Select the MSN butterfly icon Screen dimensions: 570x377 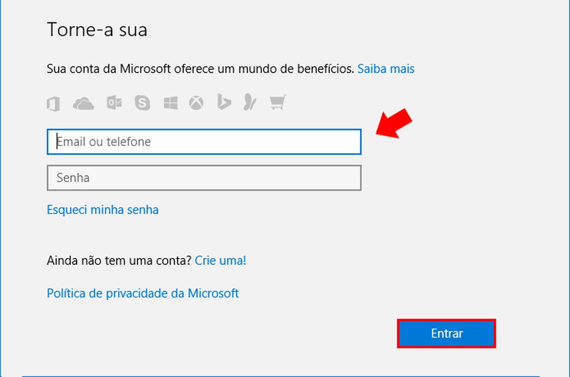[249, 104]
